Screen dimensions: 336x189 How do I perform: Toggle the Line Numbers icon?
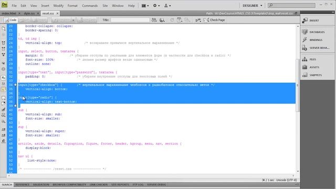(4, 78)
